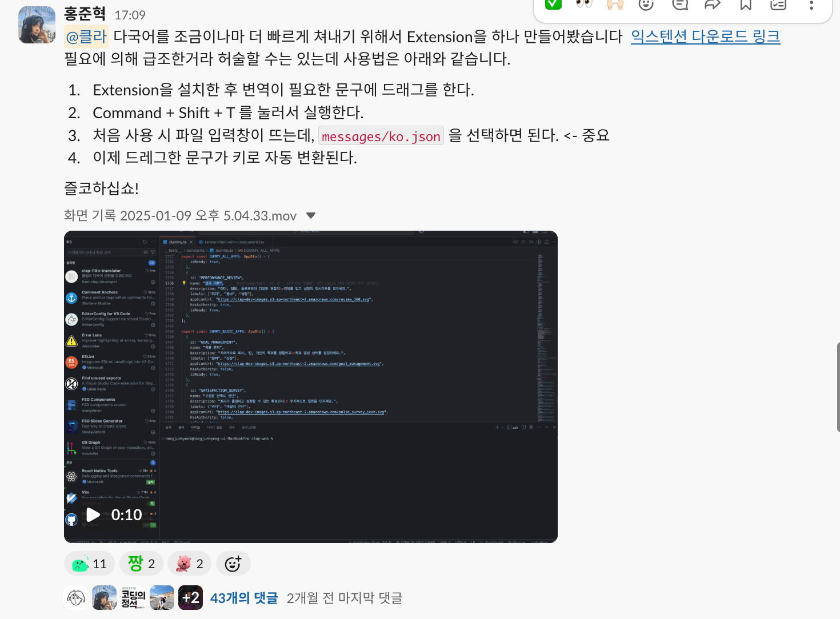This screenshot has width=840, height=619.
Task: Open the 익스텐션 다운로드 링크 hyperlink
Action: 705,37
